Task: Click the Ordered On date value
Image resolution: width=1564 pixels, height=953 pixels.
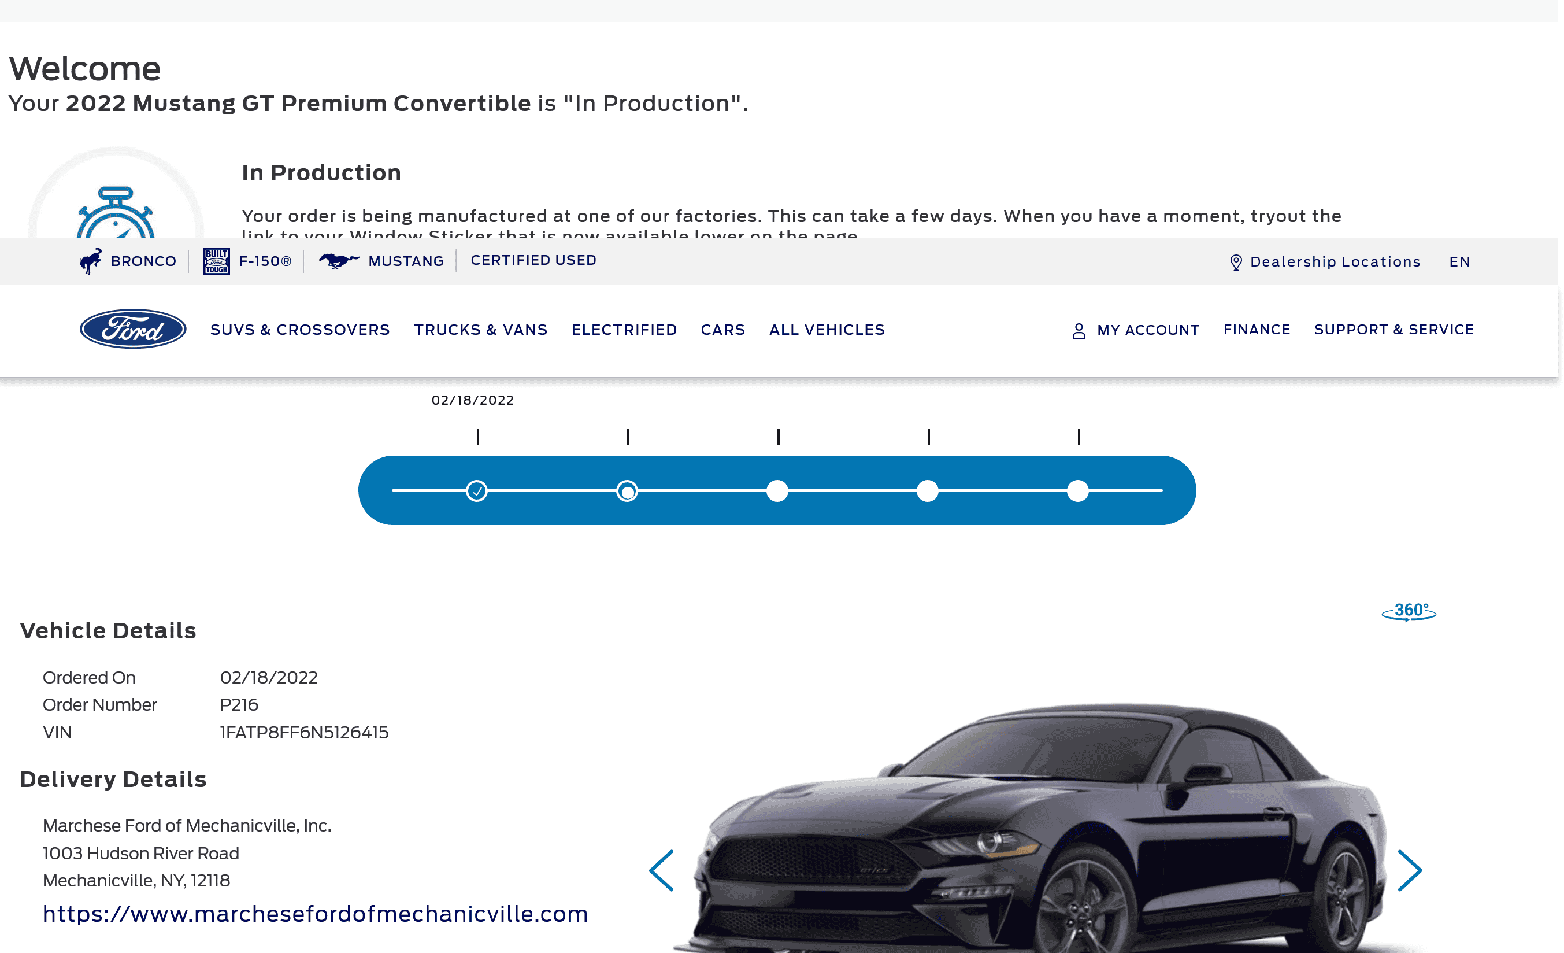Action: coord(269,677)
